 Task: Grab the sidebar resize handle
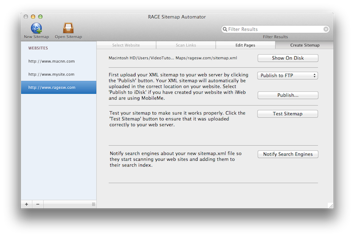pos(93,204)
